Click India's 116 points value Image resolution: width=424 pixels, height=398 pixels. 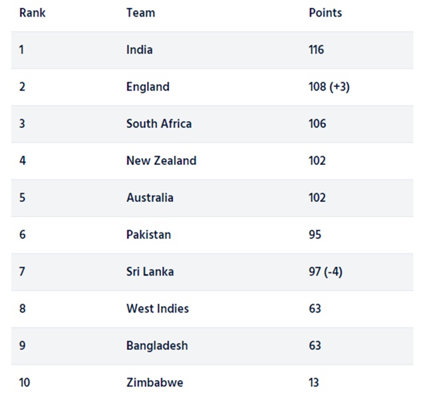[x=316, y=50]
